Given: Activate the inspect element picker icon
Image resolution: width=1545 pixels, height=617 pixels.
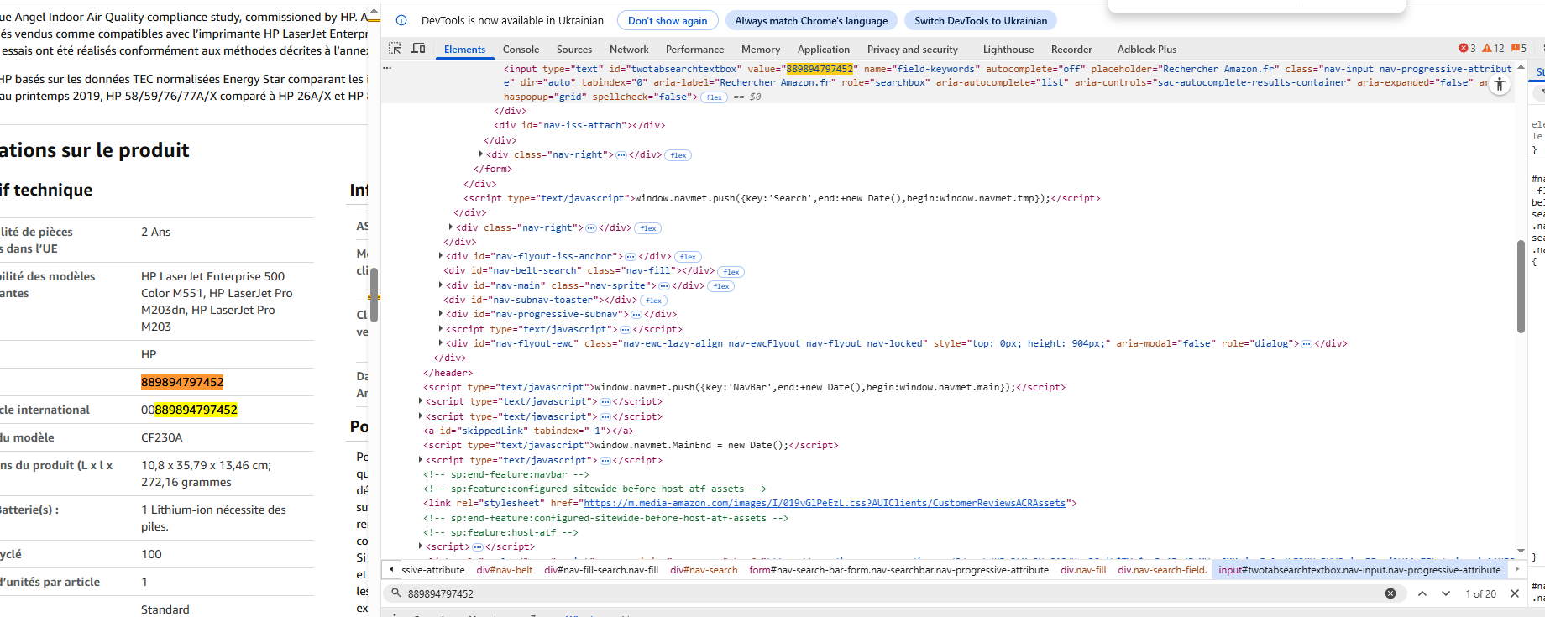Looking at the screenshot, I should pyautogui.click(x=395, y=49).
